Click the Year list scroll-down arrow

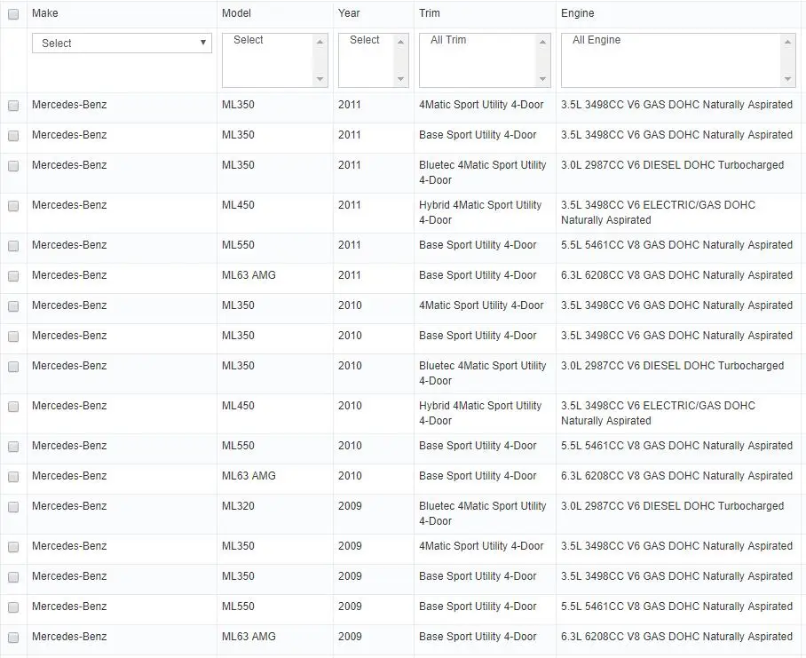(x=400, y=79)
